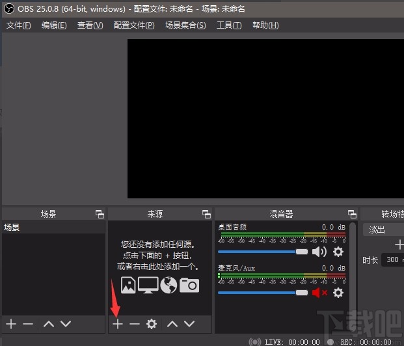Move source up with arrow
The height and width of the screenshot is (346, 404).
[x=172, y=324]
